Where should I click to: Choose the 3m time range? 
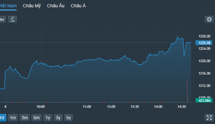(25, 118)
